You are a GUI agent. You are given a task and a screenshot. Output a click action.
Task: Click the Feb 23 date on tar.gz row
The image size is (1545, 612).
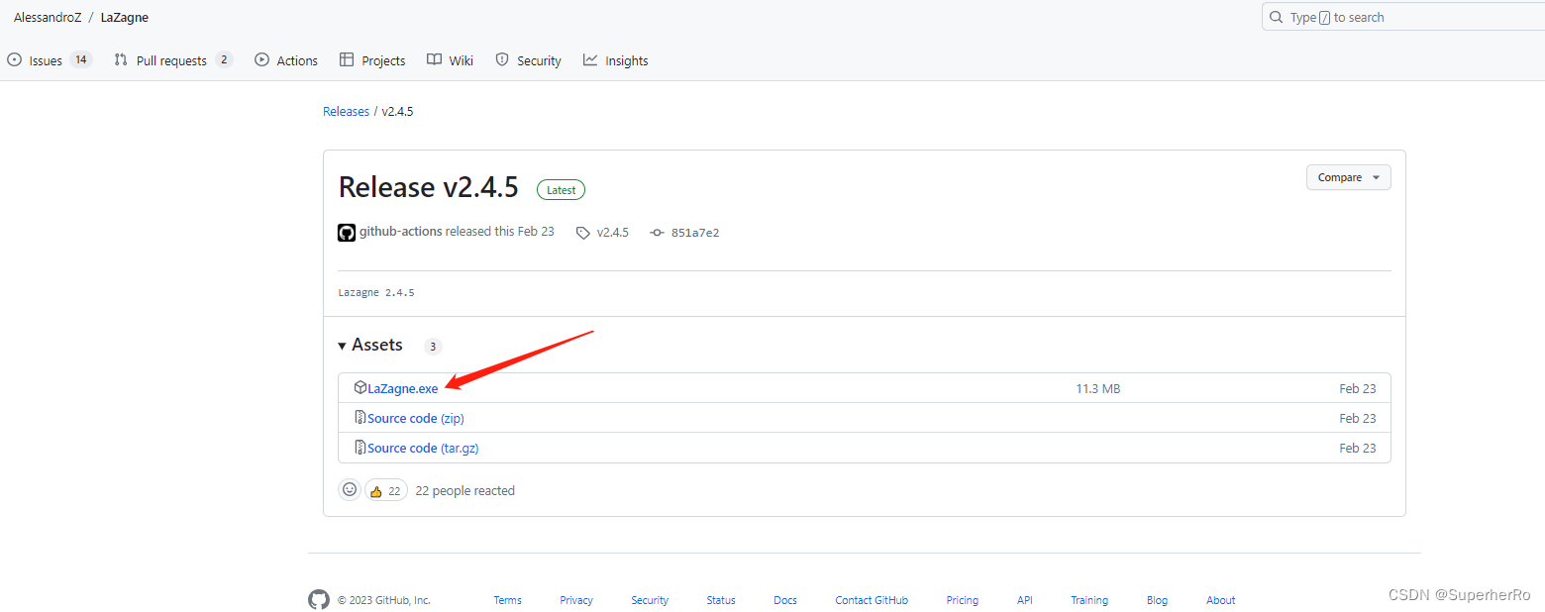click(1358, 448)
